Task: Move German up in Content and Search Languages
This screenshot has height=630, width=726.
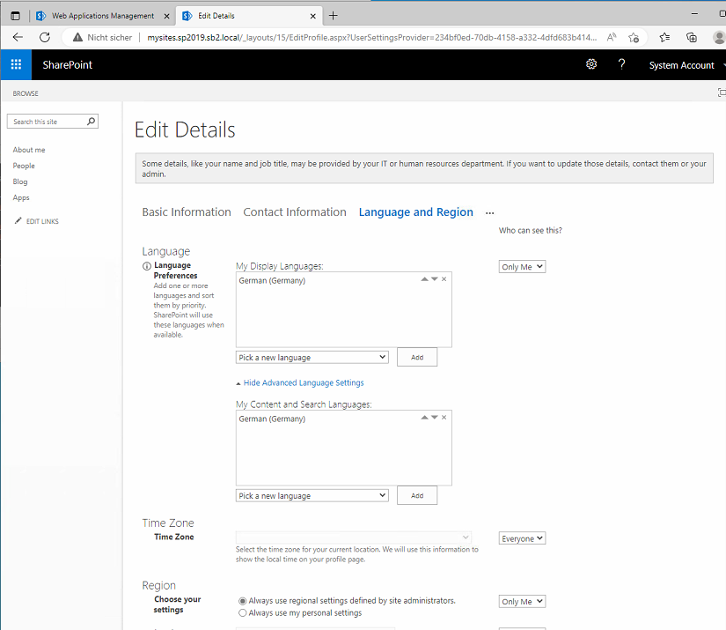Action: pos(424,418)
